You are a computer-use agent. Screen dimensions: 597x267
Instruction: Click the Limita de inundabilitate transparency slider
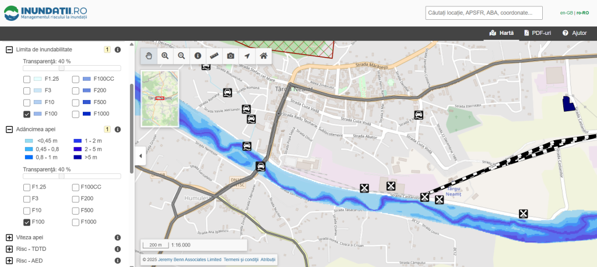[x=61, y=69]
